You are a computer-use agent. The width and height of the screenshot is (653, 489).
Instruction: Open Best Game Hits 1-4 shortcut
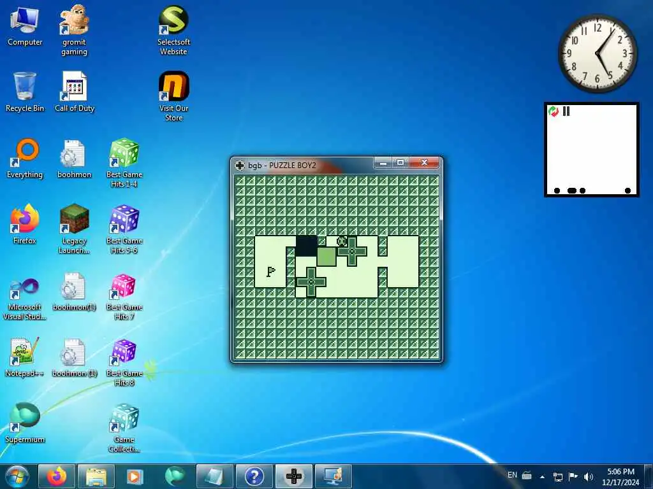124,162
